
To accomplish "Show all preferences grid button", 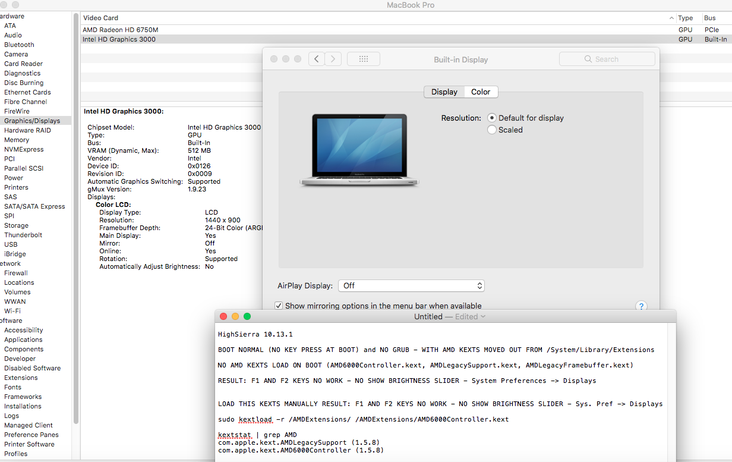I will [364, 59].
